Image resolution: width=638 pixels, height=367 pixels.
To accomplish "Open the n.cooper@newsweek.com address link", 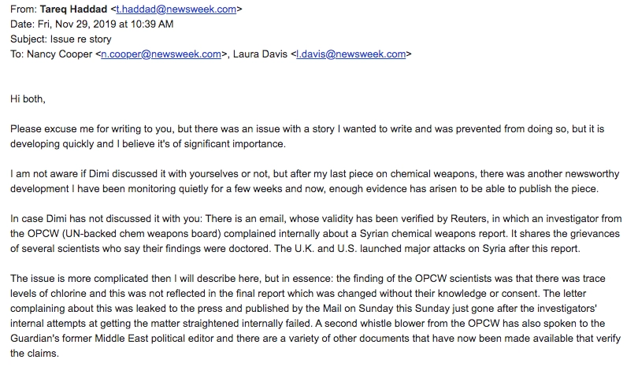I will click(x=161, y=54).
